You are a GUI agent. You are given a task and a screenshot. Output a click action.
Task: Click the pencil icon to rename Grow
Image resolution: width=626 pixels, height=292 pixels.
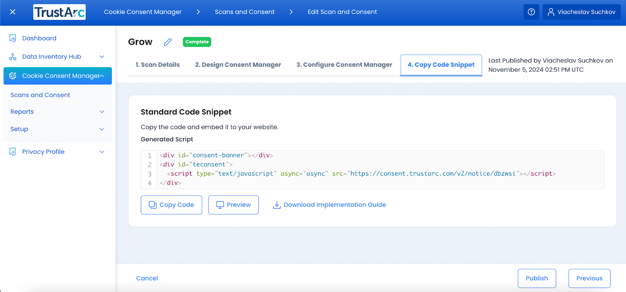click(x=168, y=42)
